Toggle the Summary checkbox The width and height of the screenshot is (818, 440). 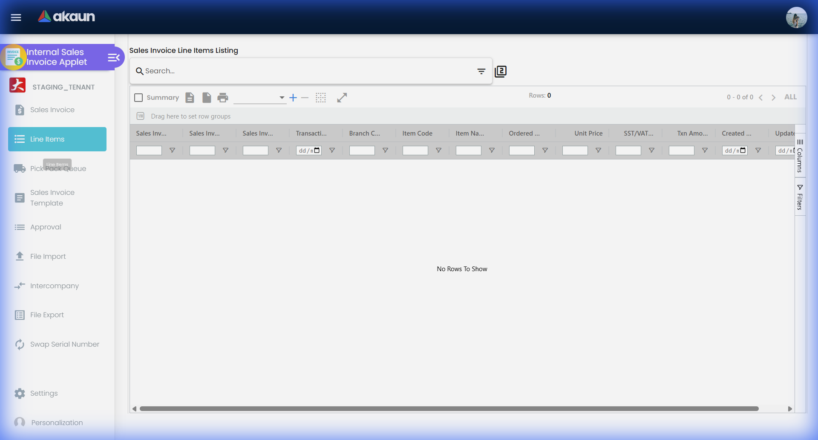(x=138, y=98)
